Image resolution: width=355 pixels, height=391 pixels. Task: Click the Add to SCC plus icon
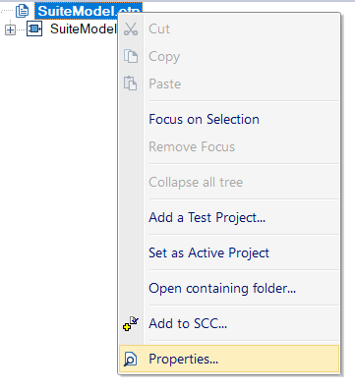131,323
